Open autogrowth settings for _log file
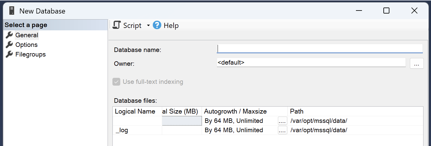The height and width of the screenshot is (146, 431). (282, 130)
